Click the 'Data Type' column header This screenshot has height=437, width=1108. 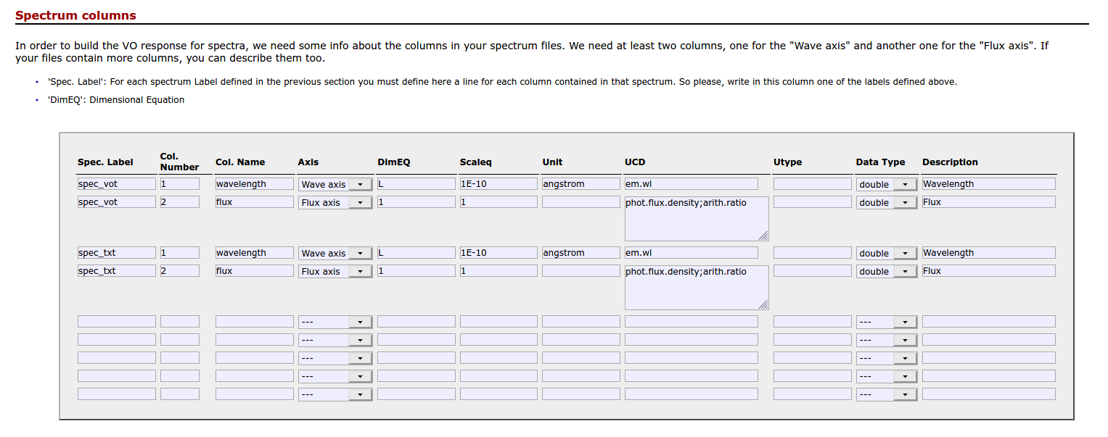pyautogui.click(x=880, y=162)
